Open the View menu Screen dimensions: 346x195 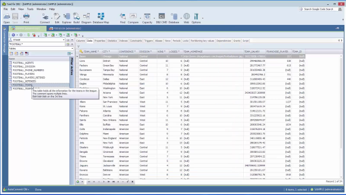pyautogui.click(x=21, y=9)
